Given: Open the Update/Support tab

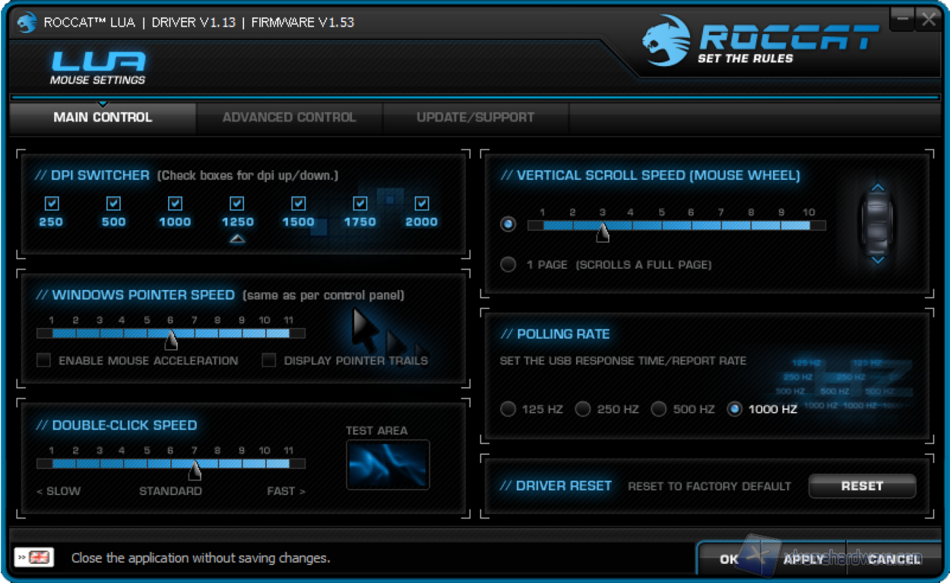Looking at the screenshot, I should tap(475, 118).
